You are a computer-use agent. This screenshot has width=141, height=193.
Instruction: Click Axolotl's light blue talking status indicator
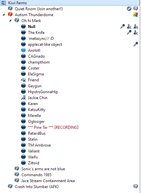coord(23,50)
